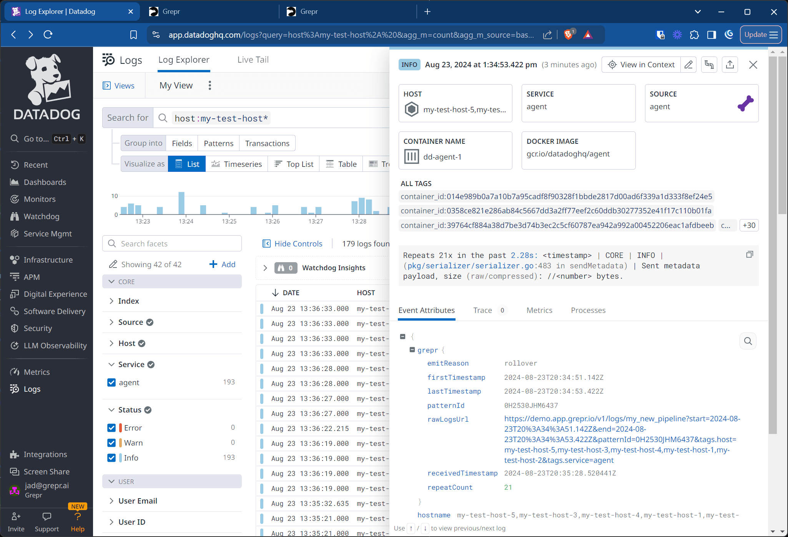This screenshot has height=537, width=788.
Task: Switch to the Trace tab in log detail
Action: pyautogui.click(x=482, y=310)
